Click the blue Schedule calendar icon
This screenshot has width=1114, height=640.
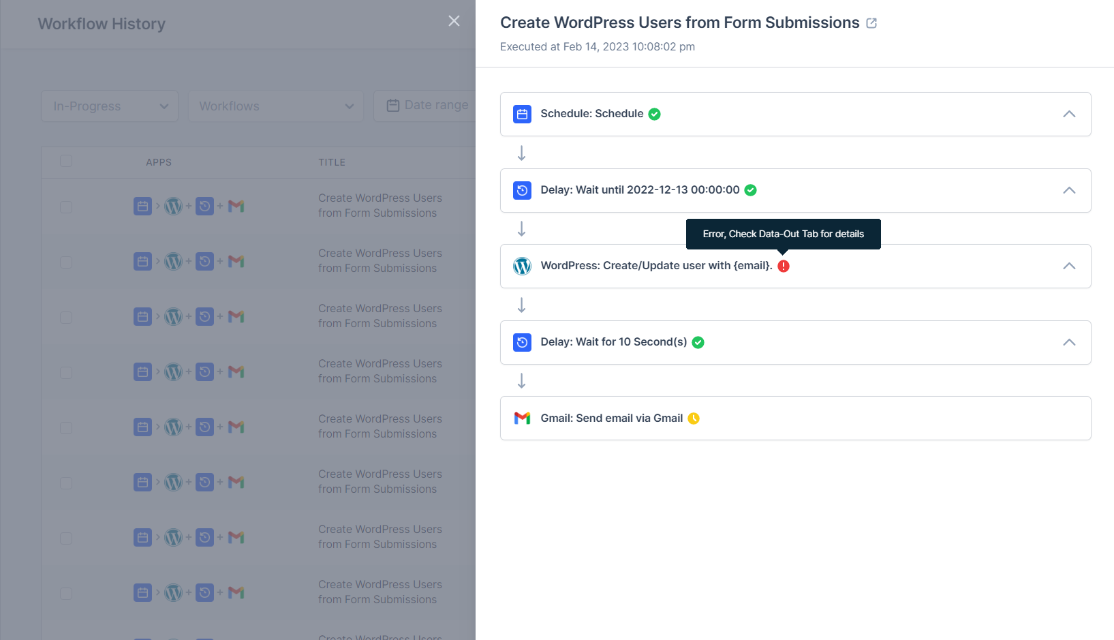click(x=522, y=114)
